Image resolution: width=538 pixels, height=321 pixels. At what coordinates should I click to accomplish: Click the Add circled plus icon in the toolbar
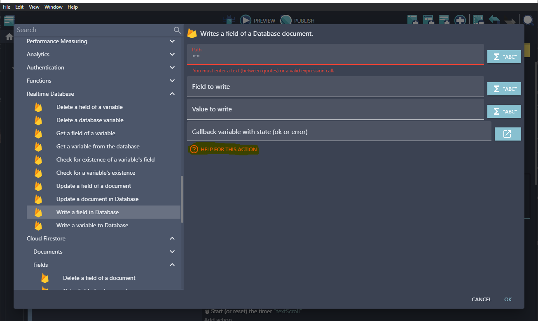[460, 20]
